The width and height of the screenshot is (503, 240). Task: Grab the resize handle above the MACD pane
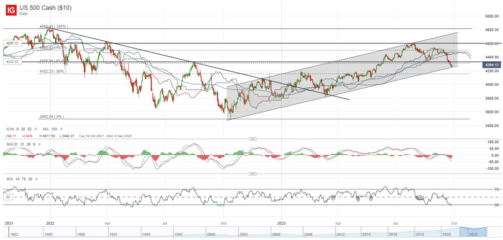coord(253,139)
